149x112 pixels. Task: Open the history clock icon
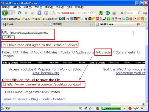[x=46, y=13]
